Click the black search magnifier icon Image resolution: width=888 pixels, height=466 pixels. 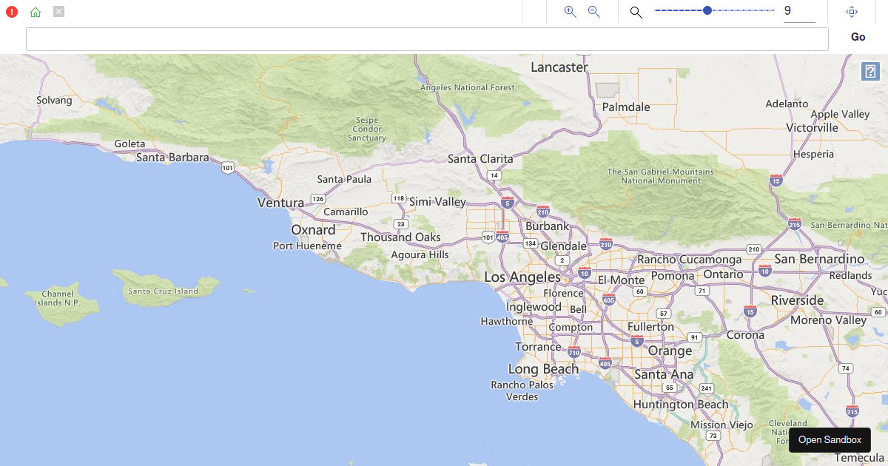pyautogui.click(x=636, y=12)
